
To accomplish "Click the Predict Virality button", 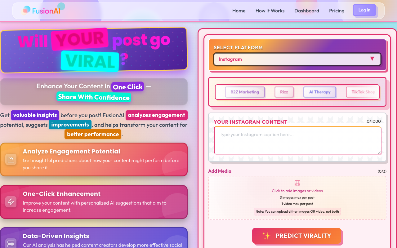I will 297,236.
